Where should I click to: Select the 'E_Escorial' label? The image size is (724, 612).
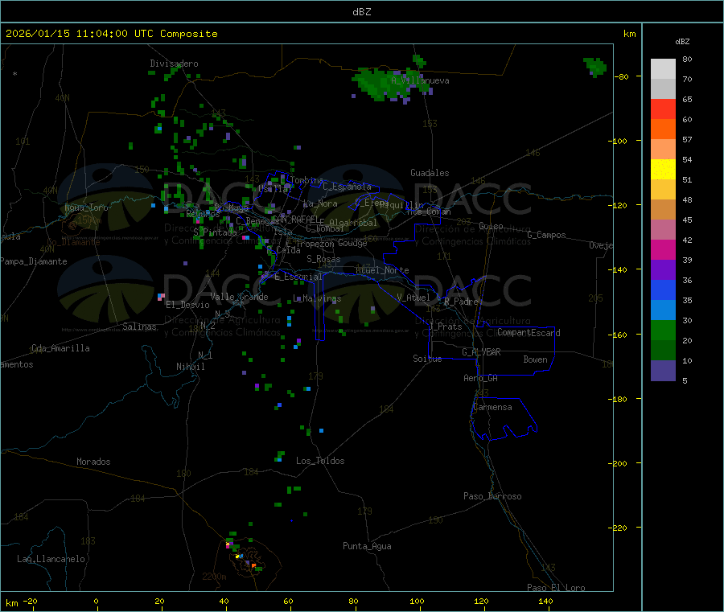click(x=298, y=277)
